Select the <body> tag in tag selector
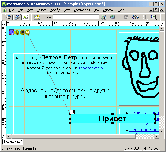Viewport: 166px width, 152px height. (7, 149)
